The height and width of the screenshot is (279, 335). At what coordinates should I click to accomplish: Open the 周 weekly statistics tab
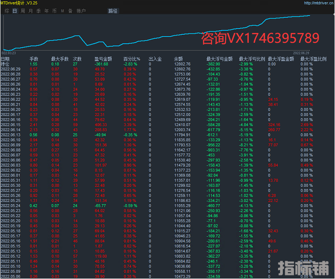(23, 10)
